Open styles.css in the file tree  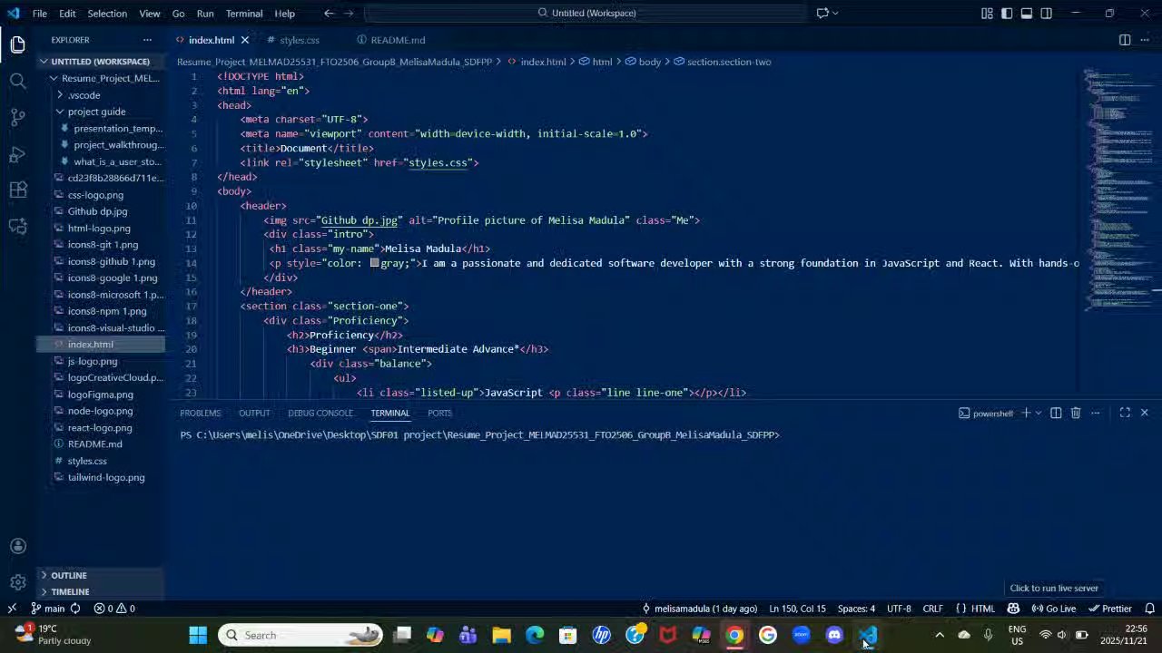pos(87,461)
